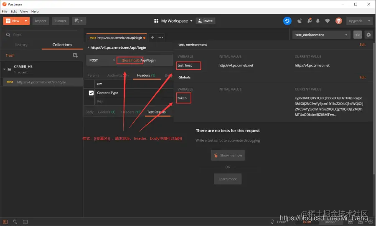Open the Help menu
Screen dimensions: 376x226
[x=35, y=11]
